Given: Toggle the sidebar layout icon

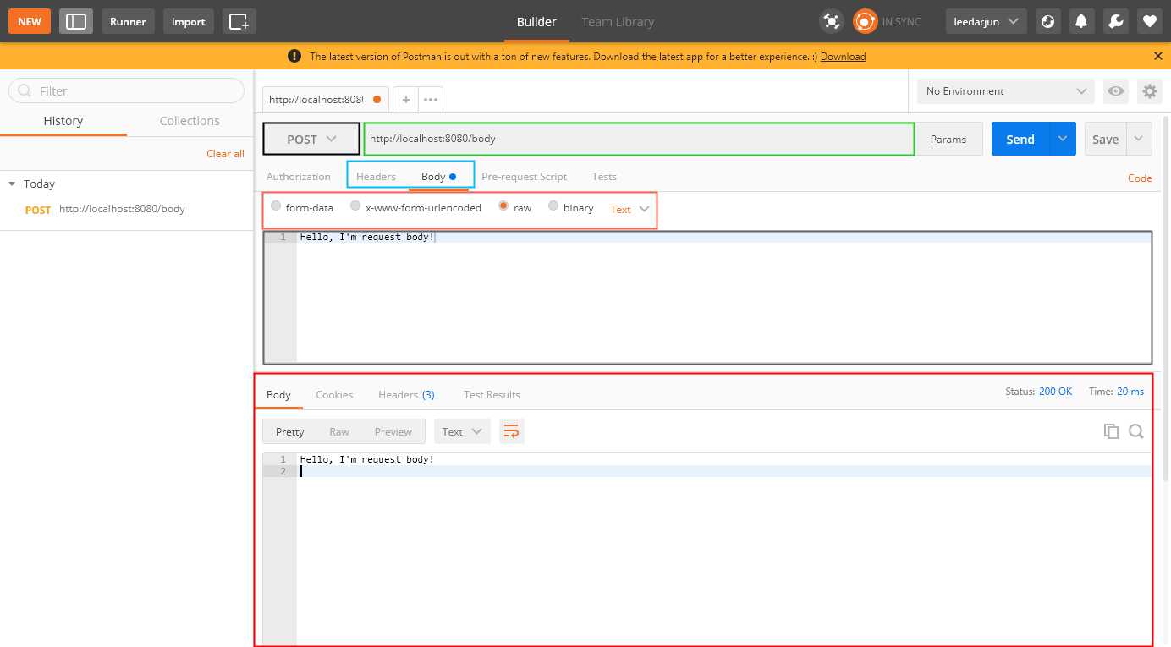Looking at the screenshot, I should click(x=76, y=21).
